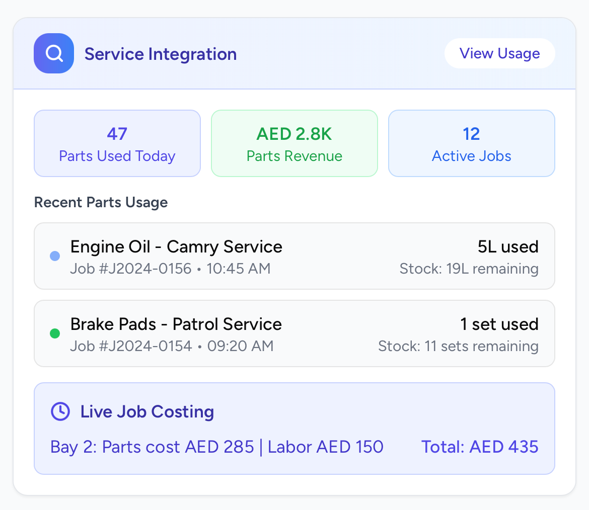589x510 pixels.
Task: Click Stock: 19L remaining text
Action: 469,269
